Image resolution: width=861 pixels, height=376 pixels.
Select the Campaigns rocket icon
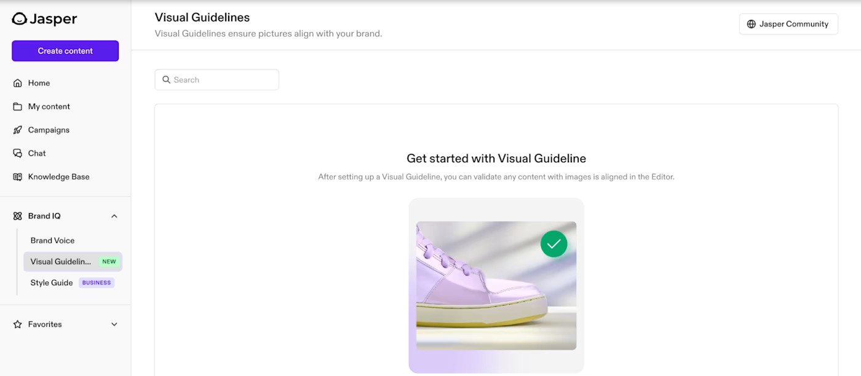tap(17, 129)
